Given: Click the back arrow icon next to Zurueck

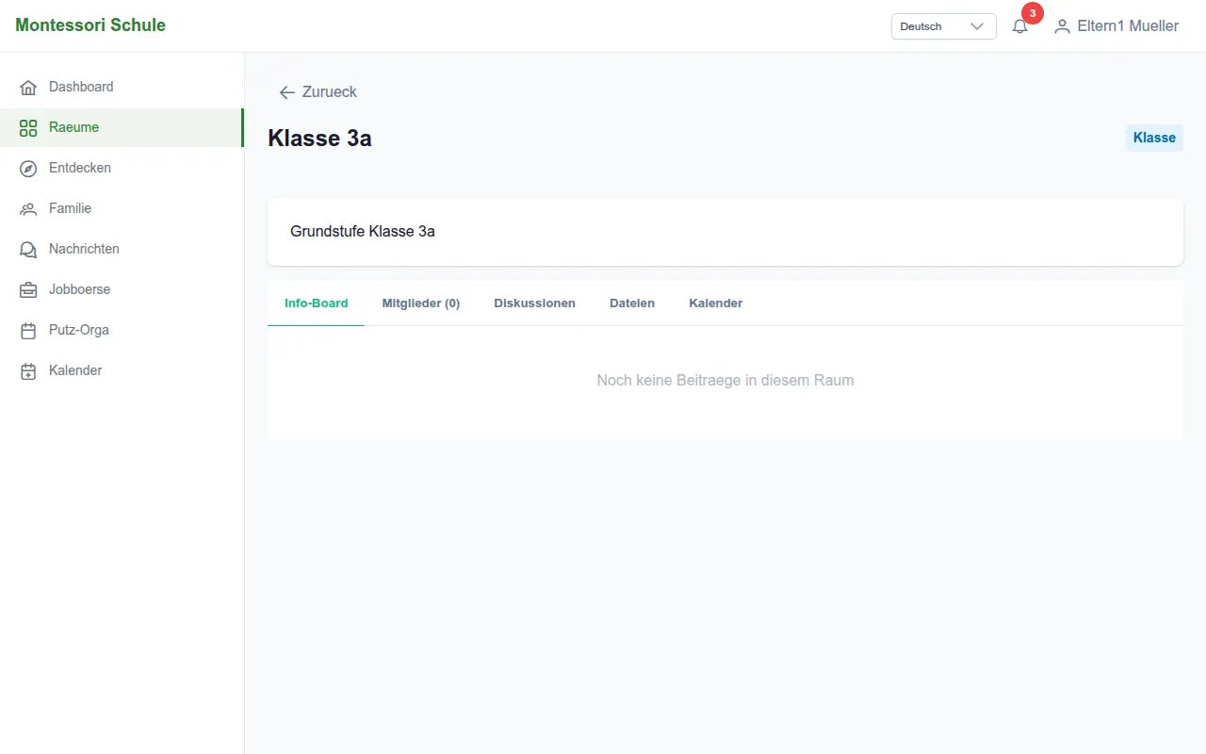Looking at the screenshot, I should click(x=287, y=92).
